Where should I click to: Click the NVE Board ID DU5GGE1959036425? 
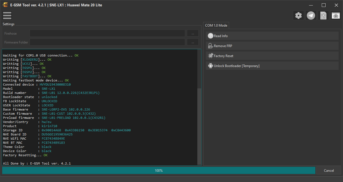57,134
